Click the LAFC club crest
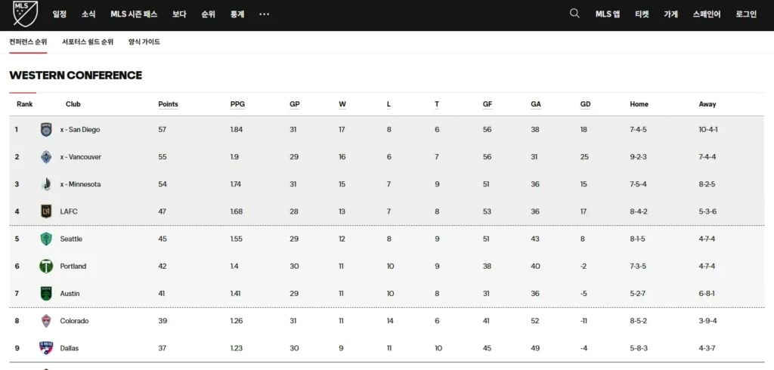Image resolution: width=774 pixels, height=370 pixels. (46, 211)
